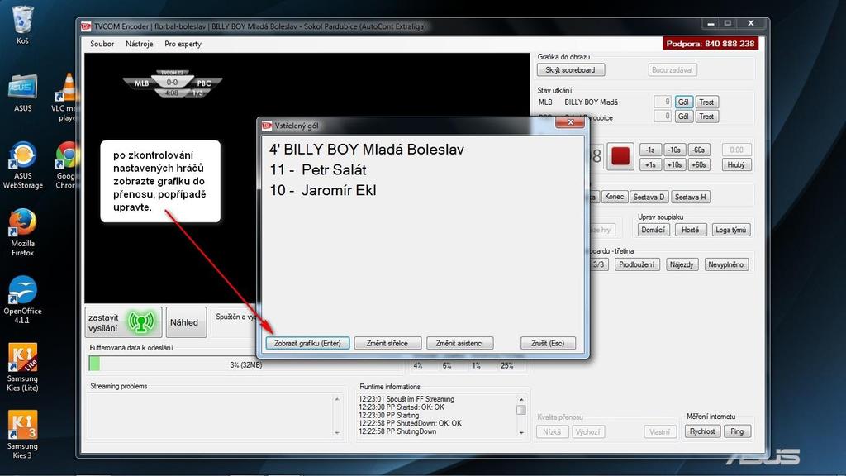Edit Hosté roster

pos(691,230)
